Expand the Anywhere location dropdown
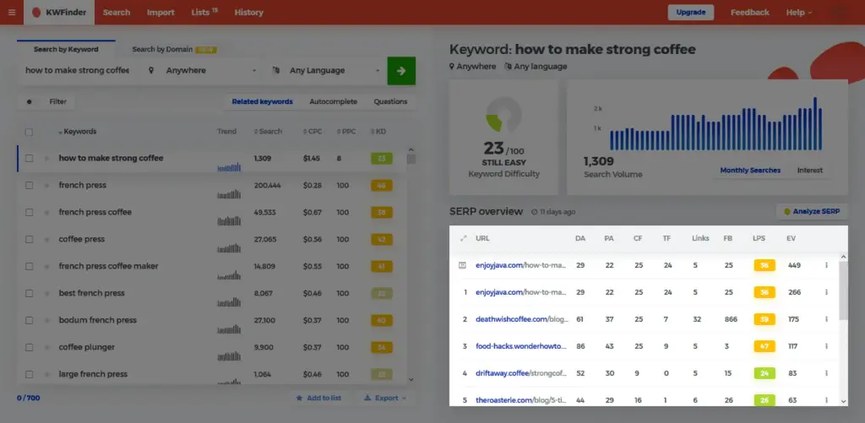 tap(203, 71)
